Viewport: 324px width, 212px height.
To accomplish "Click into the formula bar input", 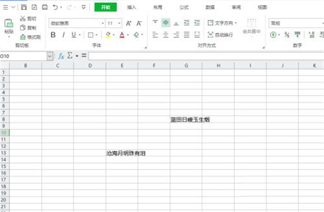I will (206, 56).
